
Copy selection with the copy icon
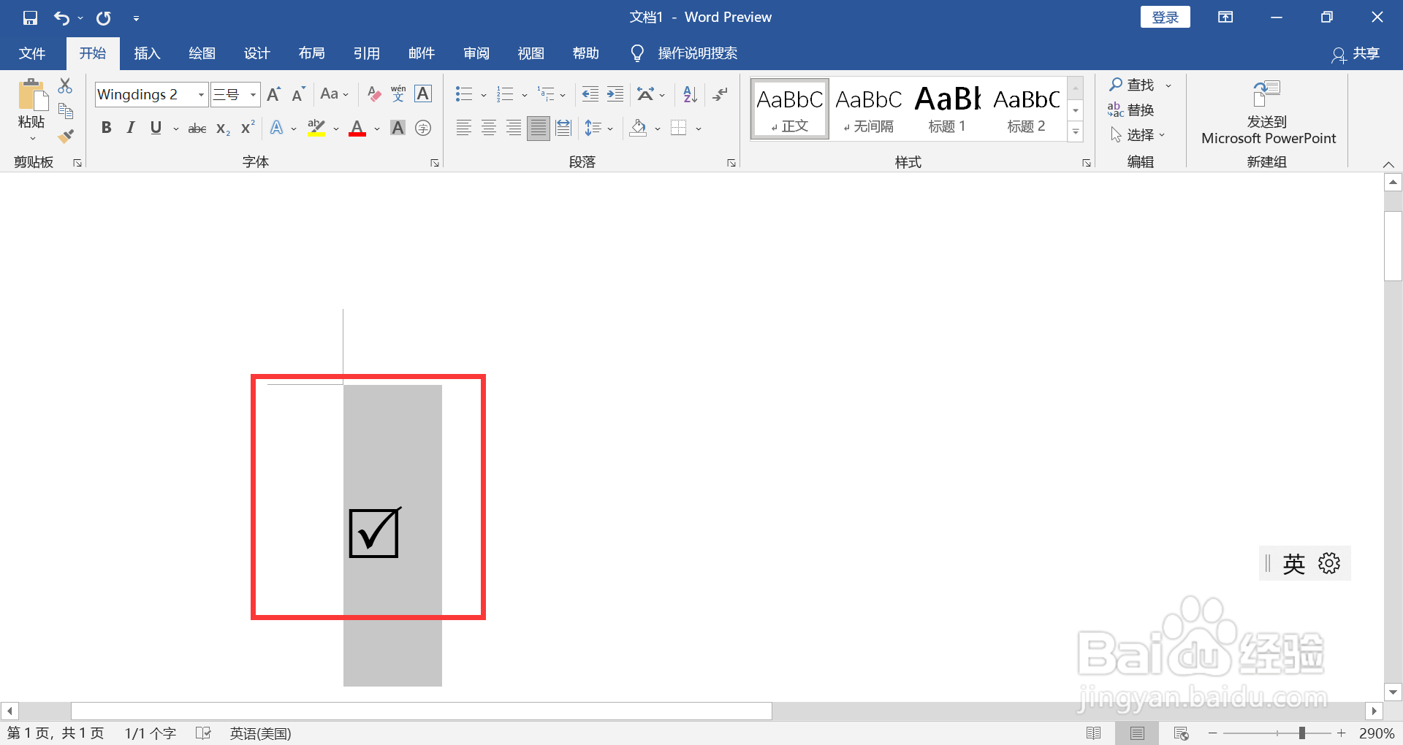tap(66, 111)
